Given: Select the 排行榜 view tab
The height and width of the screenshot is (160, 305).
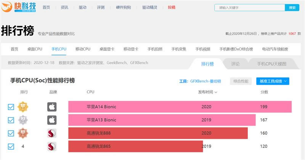Looking at the screenshot, I should click(207, 64).
